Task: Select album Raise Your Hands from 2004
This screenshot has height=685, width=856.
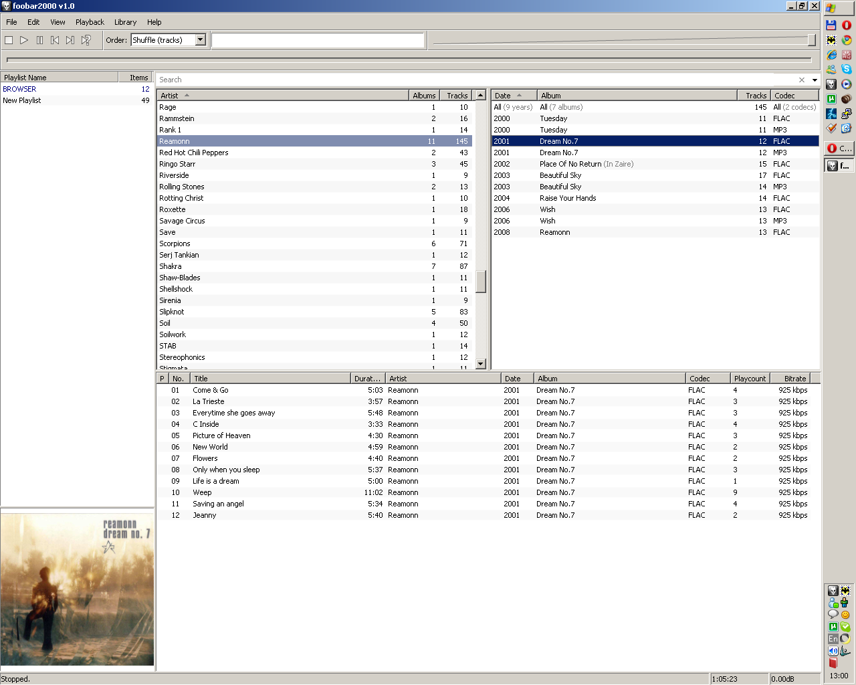Action: (x=655, y=198)
